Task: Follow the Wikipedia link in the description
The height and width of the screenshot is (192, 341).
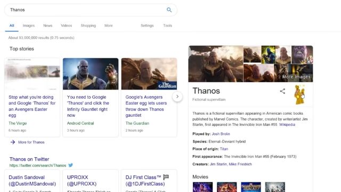Action: pyautogui.click(x=287, y=124)
